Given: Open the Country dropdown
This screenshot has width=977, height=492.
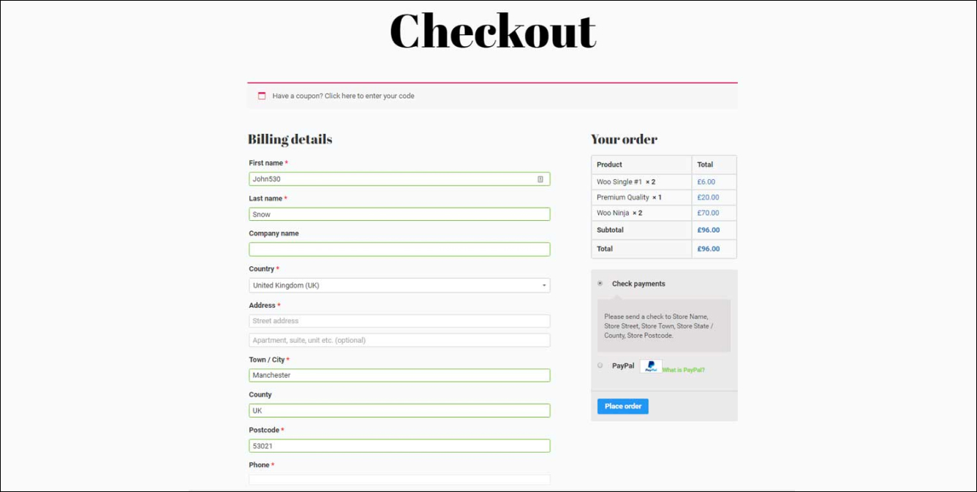Looking at the screenshot, I should (x=399, y=285).
